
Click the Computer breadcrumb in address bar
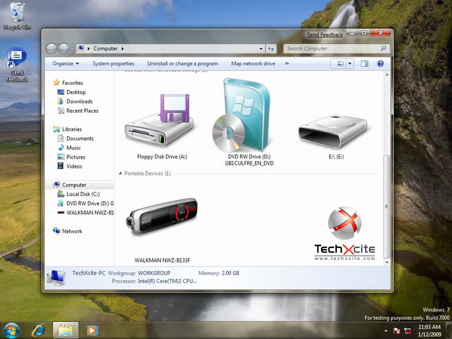(x=105, y=48)
